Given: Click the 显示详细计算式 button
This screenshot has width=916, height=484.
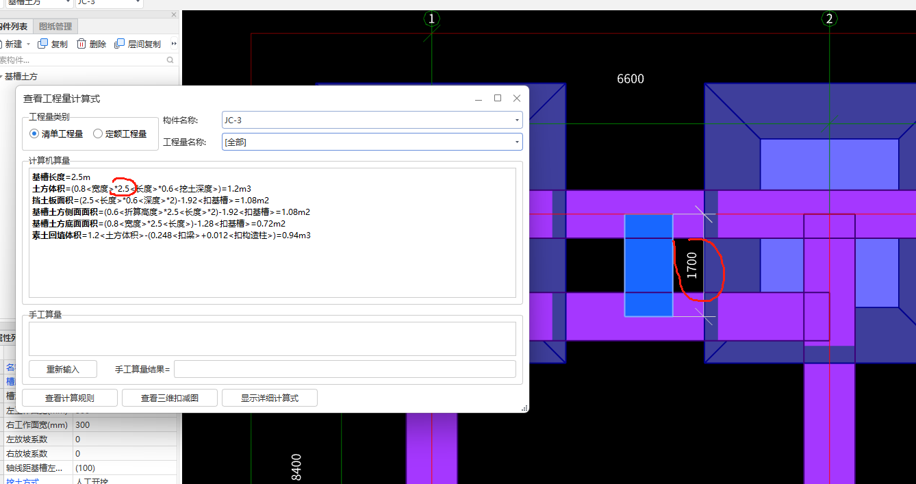Looking at the screenshot, I should point(270,398).
